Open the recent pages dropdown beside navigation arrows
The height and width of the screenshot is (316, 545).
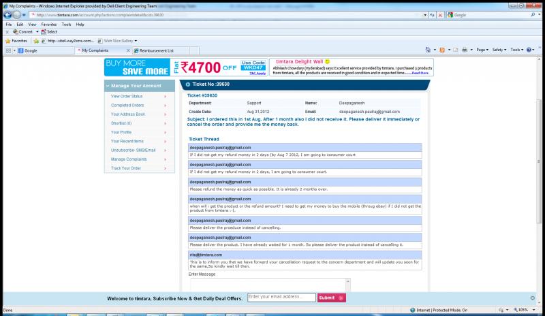[x=24, y=15]
